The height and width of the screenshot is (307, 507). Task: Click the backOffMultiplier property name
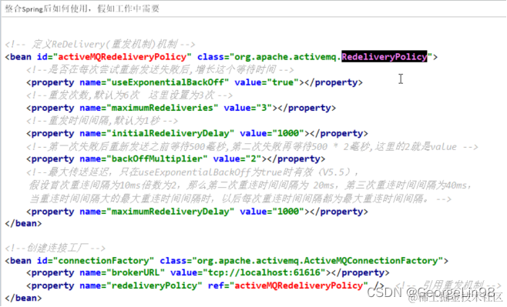(157, 159)
